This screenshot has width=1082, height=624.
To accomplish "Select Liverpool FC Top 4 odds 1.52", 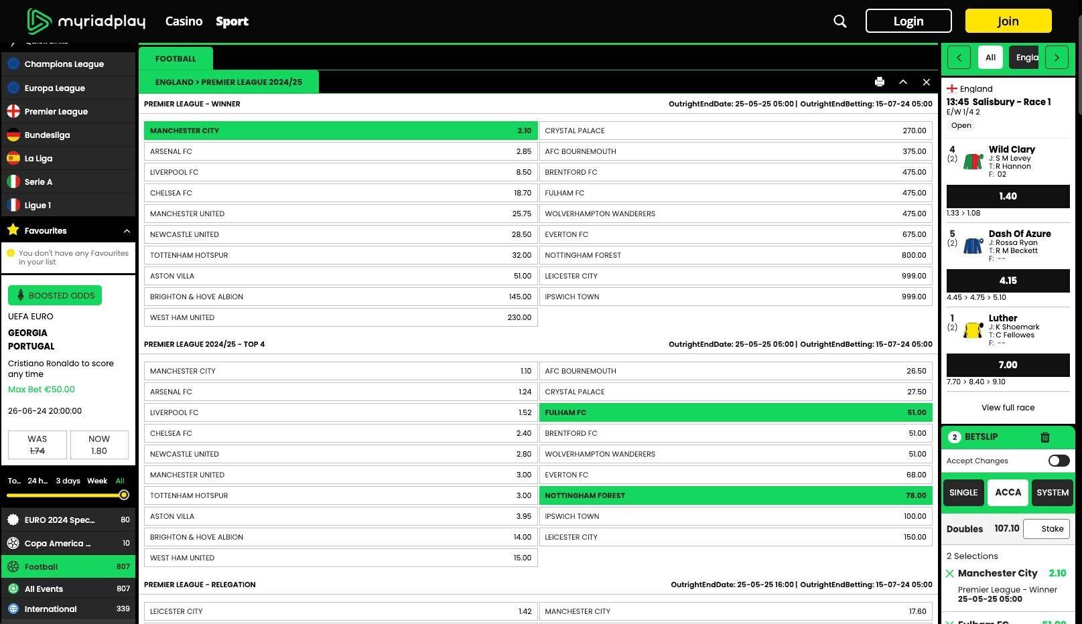I will [341, 412].
